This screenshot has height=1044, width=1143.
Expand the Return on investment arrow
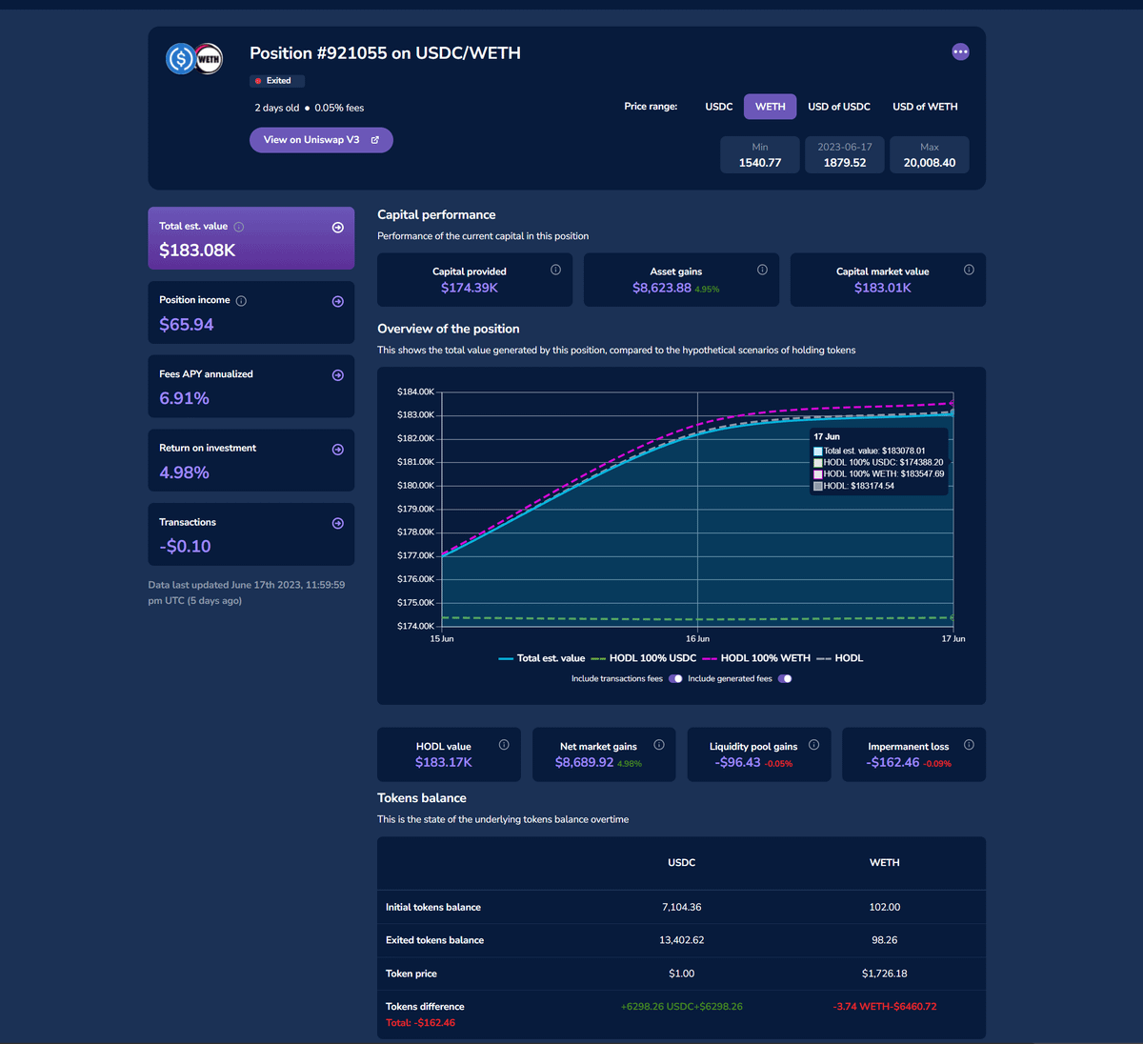point(337,450)
